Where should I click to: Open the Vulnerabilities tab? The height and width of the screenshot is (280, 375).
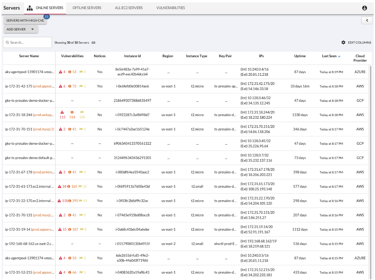[x=171, y=8]
